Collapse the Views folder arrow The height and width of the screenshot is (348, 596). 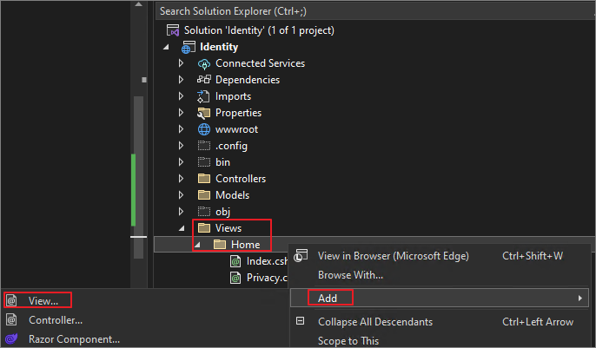point(182,228)
